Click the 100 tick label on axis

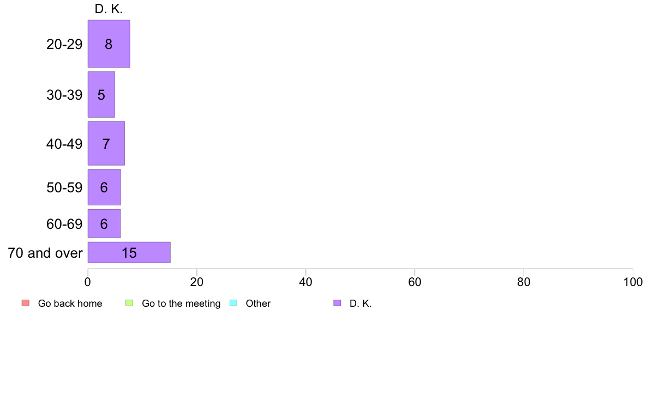[633, 282]
